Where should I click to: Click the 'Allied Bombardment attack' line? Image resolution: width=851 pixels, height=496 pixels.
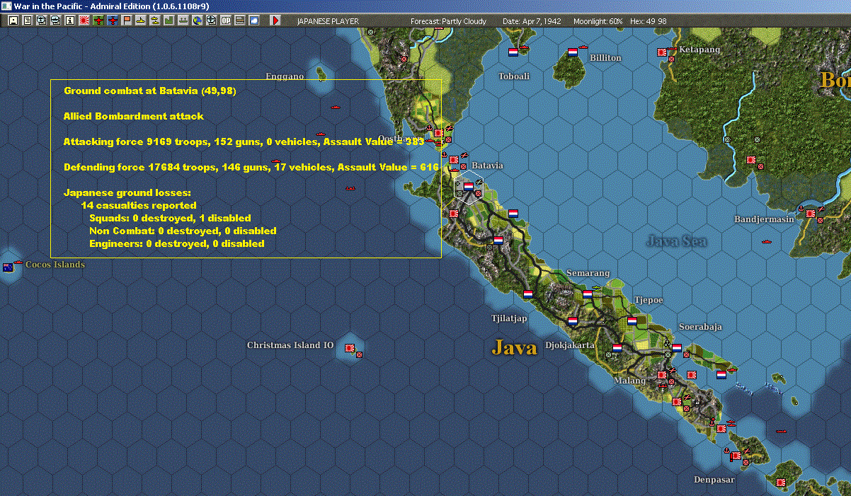134,116
